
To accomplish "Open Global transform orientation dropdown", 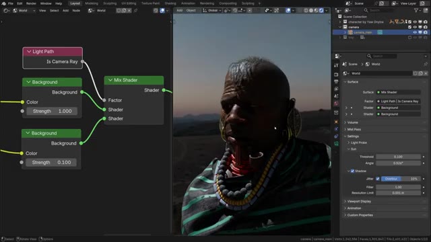I will (211, 11).
